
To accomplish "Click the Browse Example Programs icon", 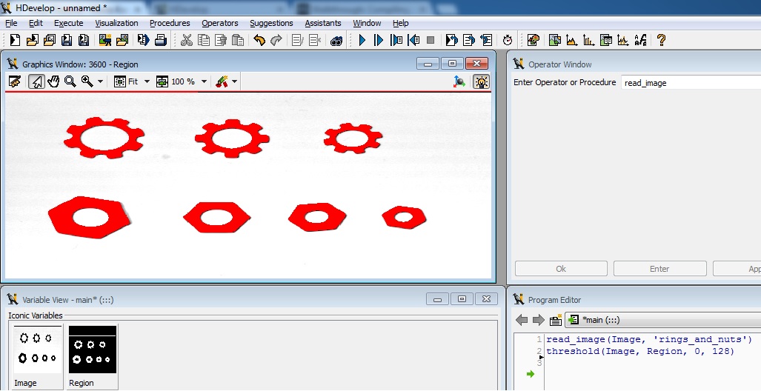I will [50, 40].
